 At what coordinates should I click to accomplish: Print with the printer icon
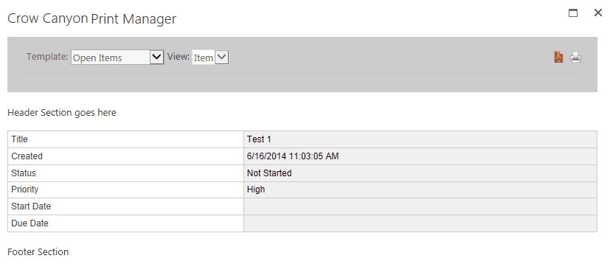tap(575, 58)
